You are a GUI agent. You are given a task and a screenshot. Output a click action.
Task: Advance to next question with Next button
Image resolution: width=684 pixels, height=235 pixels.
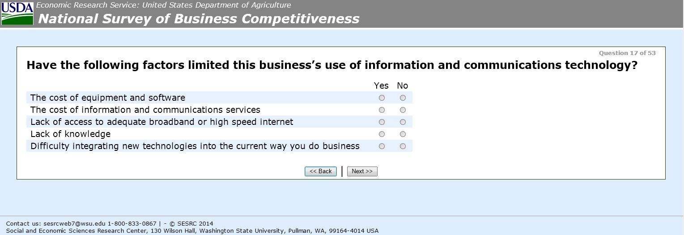362,171
